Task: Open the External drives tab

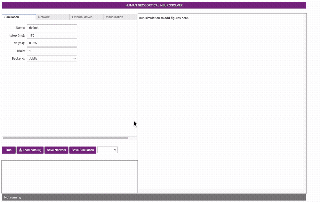Action: point(82,17)
